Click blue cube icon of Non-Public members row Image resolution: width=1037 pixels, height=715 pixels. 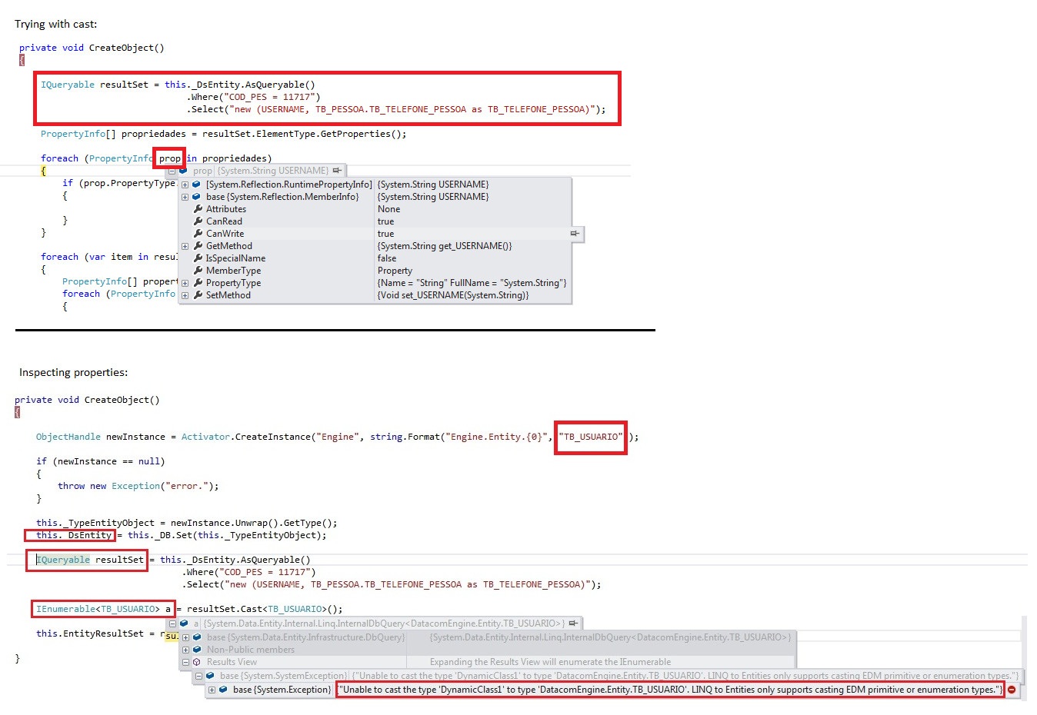197,650
